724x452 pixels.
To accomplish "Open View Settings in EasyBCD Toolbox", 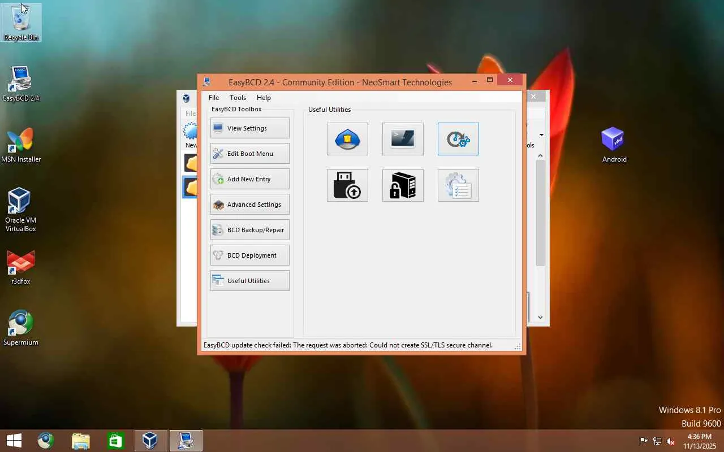I will click(x=250, y=128).
